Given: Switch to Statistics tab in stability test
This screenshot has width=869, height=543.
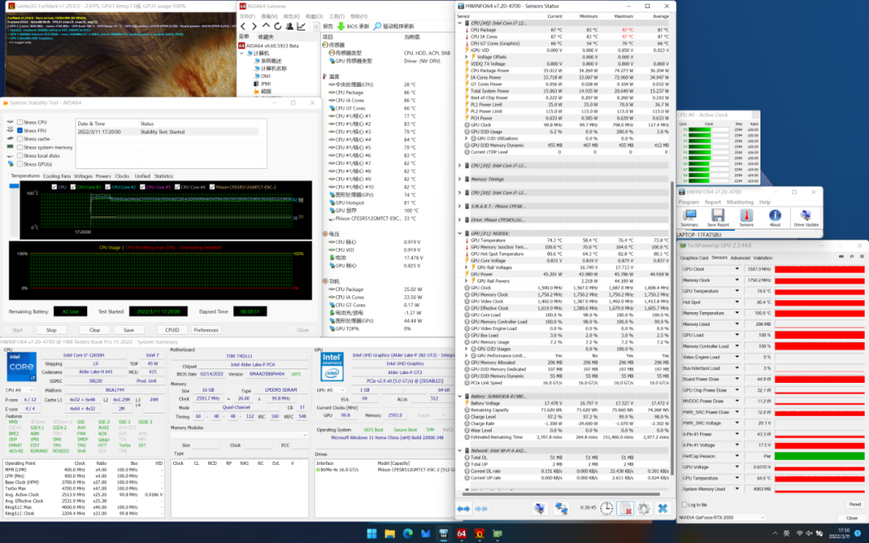Looking at the screenshot, I should pos(163,176).
